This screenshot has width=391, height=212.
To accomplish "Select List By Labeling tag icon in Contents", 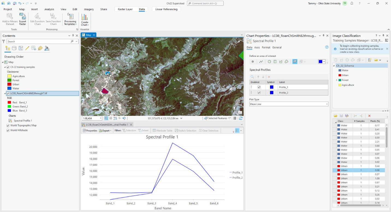I will pos(40,48).
